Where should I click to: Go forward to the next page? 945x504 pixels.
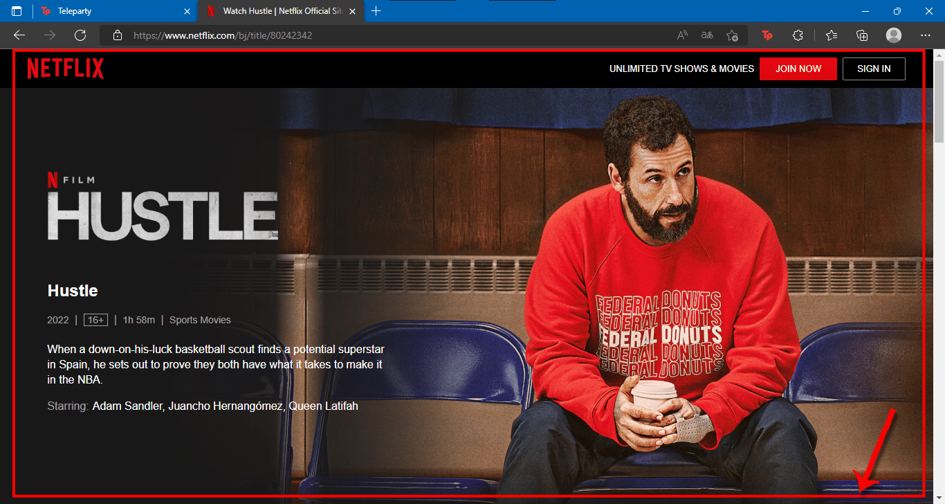click(x=50, y=35)
